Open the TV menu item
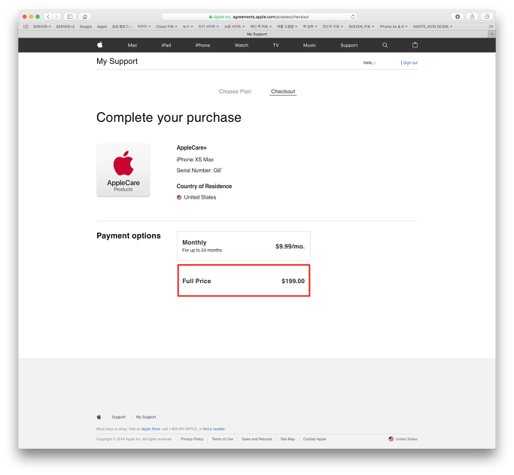The image size is (514, 475). click(275, 45)
